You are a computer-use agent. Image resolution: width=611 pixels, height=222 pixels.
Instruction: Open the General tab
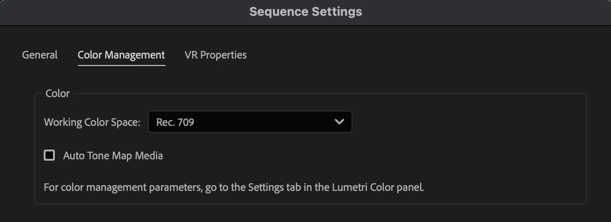point(40,55)
